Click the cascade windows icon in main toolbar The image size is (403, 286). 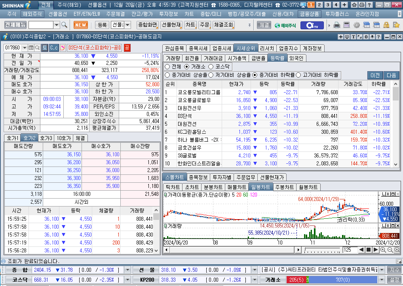point(367,25)
